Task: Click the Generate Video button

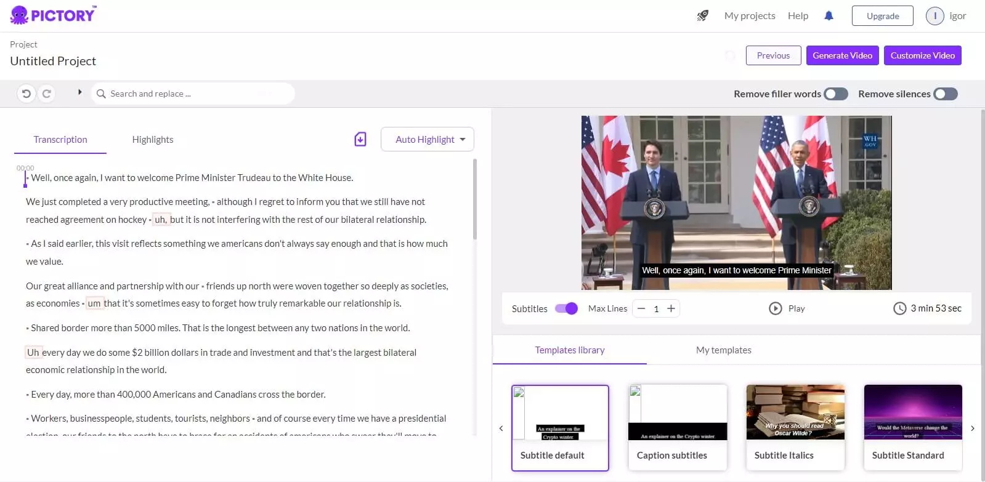Action: 842,55
